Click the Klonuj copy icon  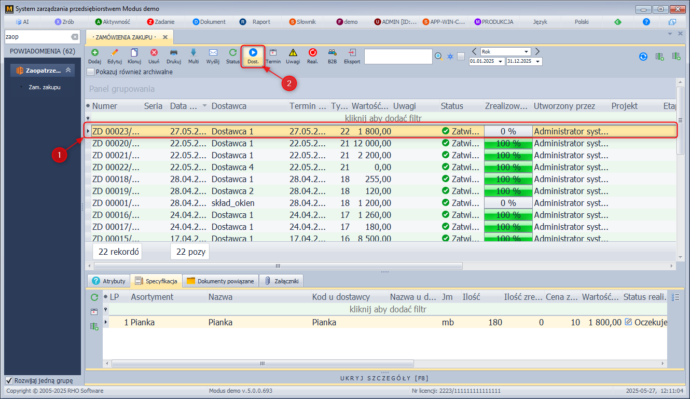[134, 53]
